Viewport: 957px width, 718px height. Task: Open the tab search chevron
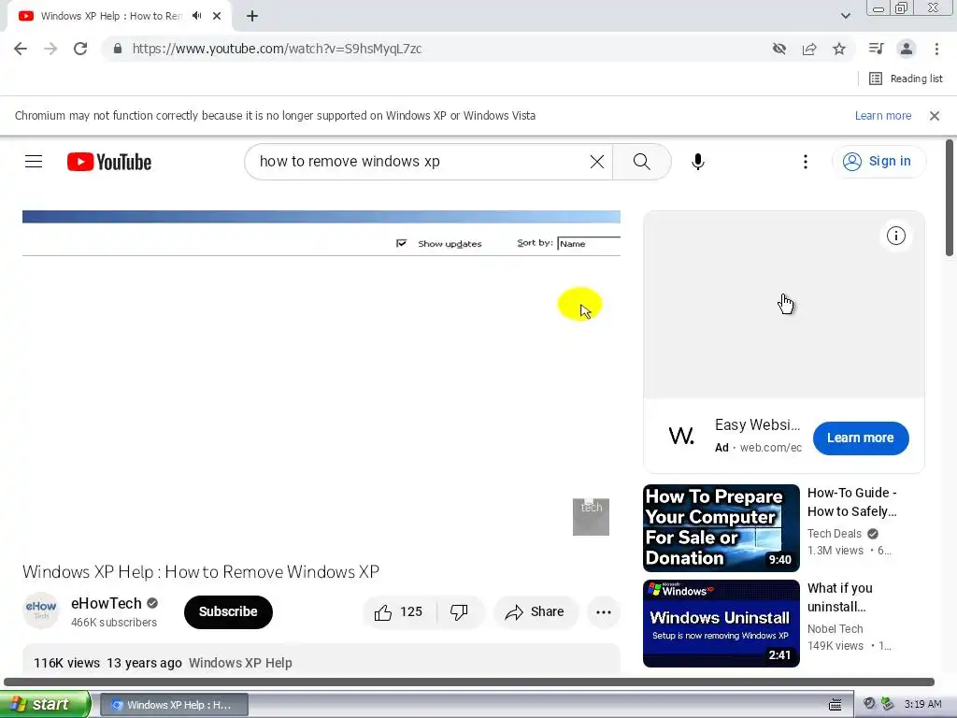pos(845,16)
